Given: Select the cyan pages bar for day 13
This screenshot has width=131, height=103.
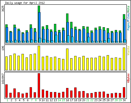Looking at the screenshot, I should [56, 39].
